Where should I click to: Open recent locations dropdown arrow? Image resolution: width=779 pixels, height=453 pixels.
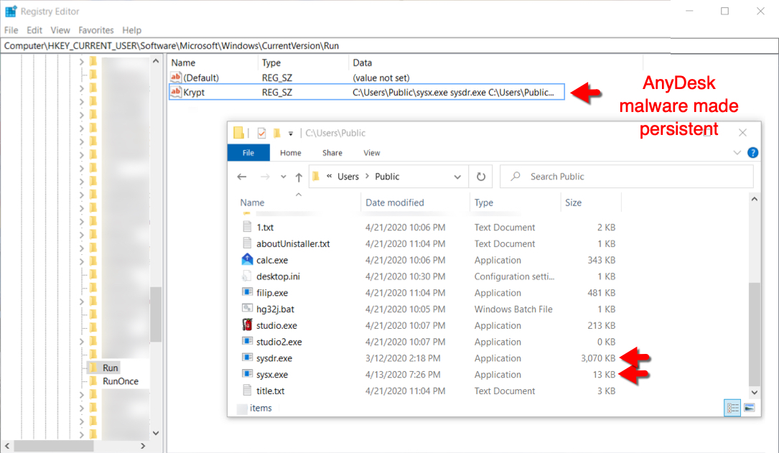(x=283, y=177)
